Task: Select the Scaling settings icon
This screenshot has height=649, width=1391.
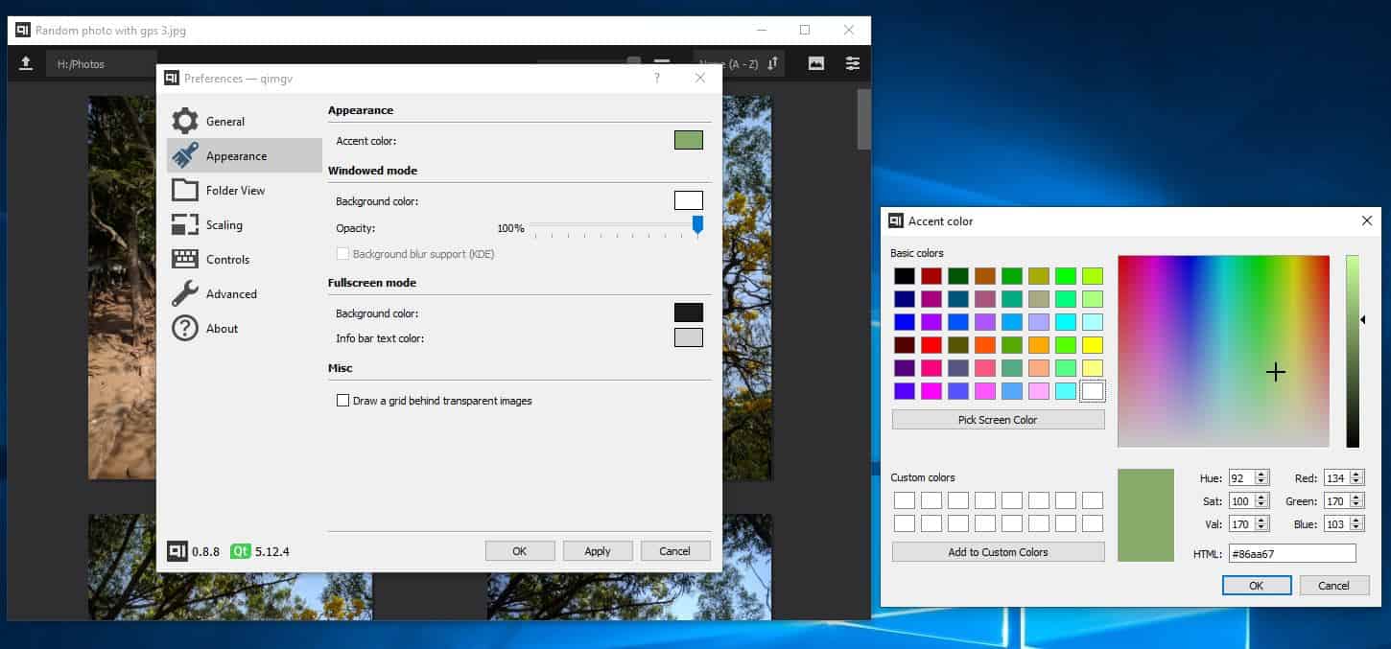Action: [x=184, y=224]
